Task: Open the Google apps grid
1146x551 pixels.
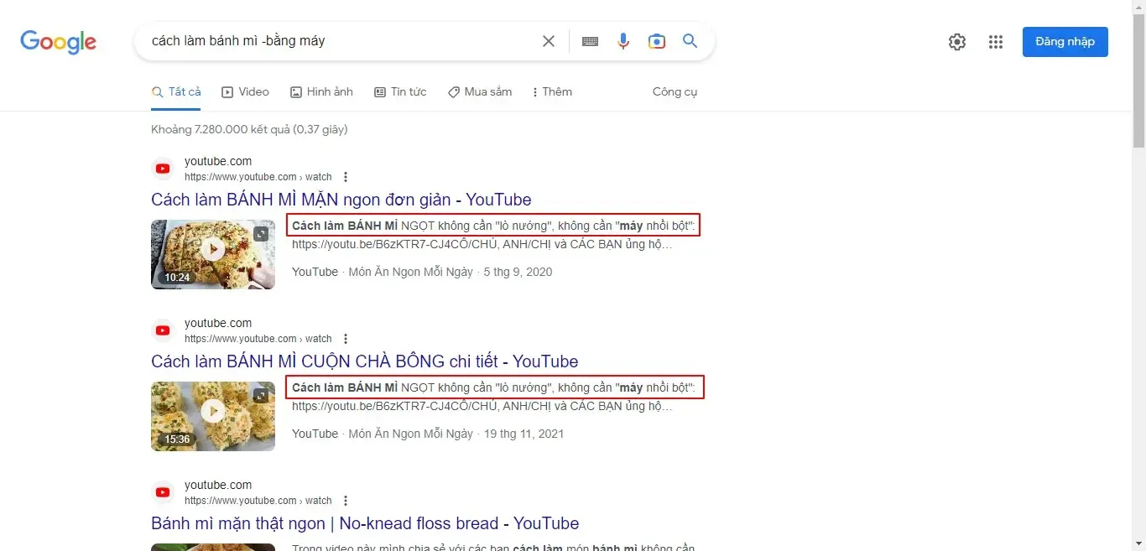Action: point(996,41)
